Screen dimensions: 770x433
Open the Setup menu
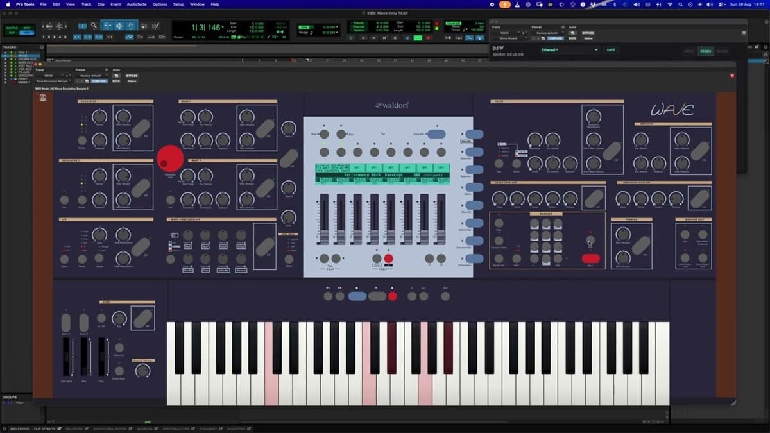coord(178,4)
